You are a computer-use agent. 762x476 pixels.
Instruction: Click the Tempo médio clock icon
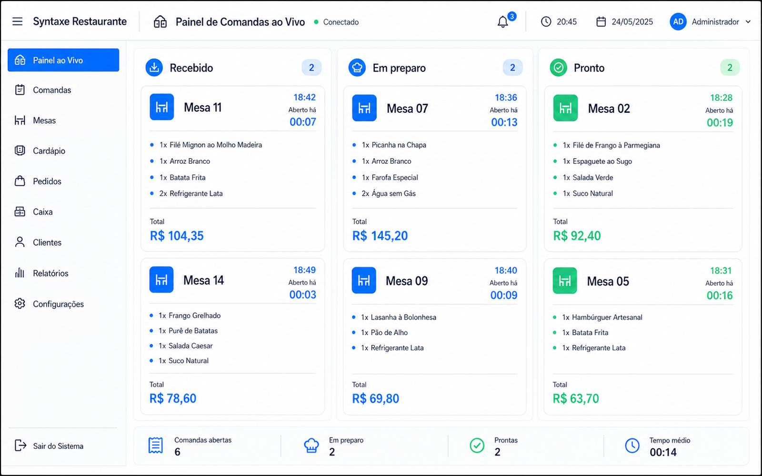[x=632, y=446]
